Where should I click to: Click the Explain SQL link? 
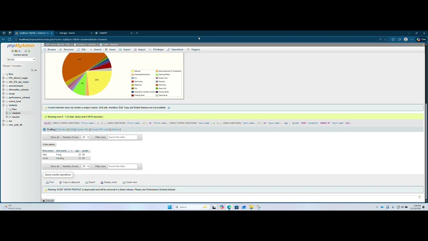click(x=82, y=130)
